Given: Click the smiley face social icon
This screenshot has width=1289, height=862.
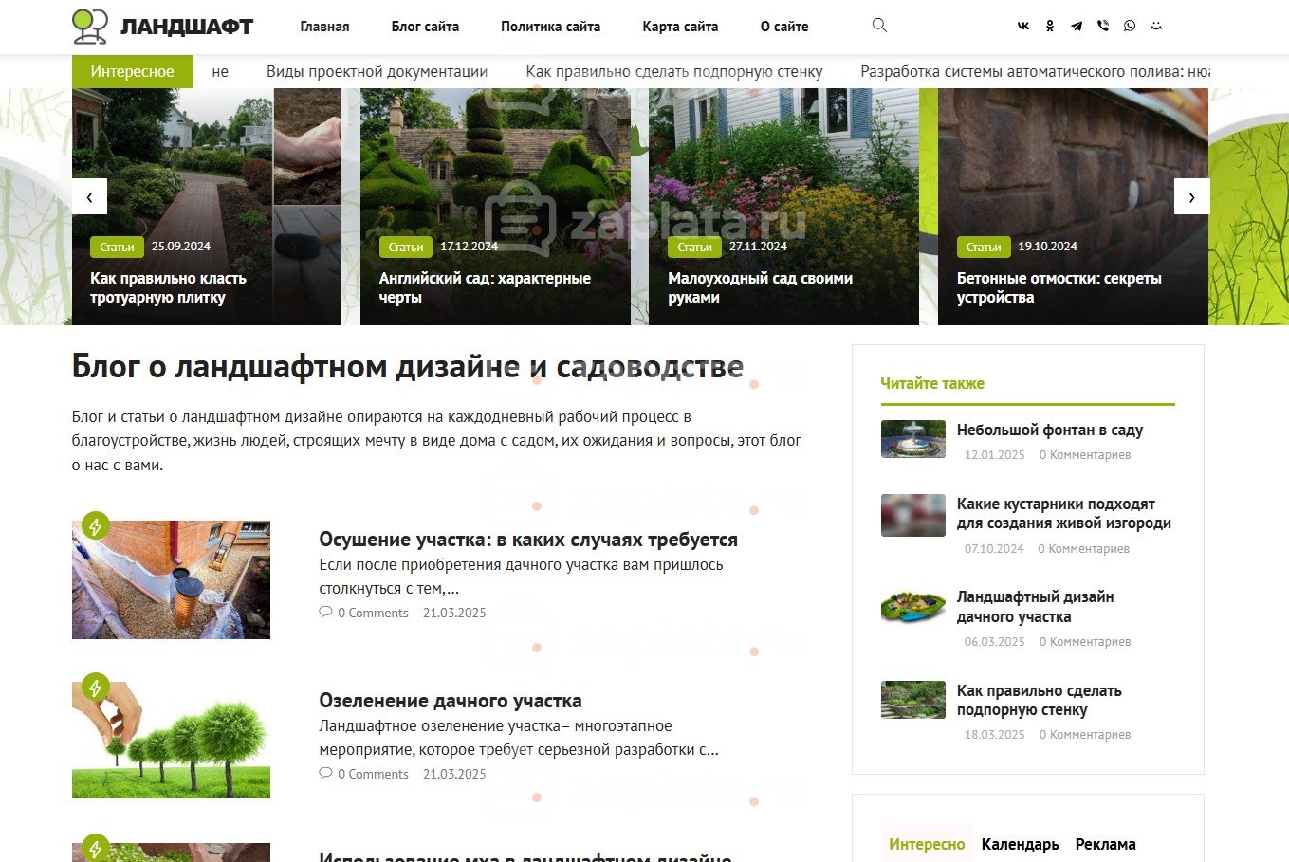Looking at the screenshot, I should tap(1156, 27).
